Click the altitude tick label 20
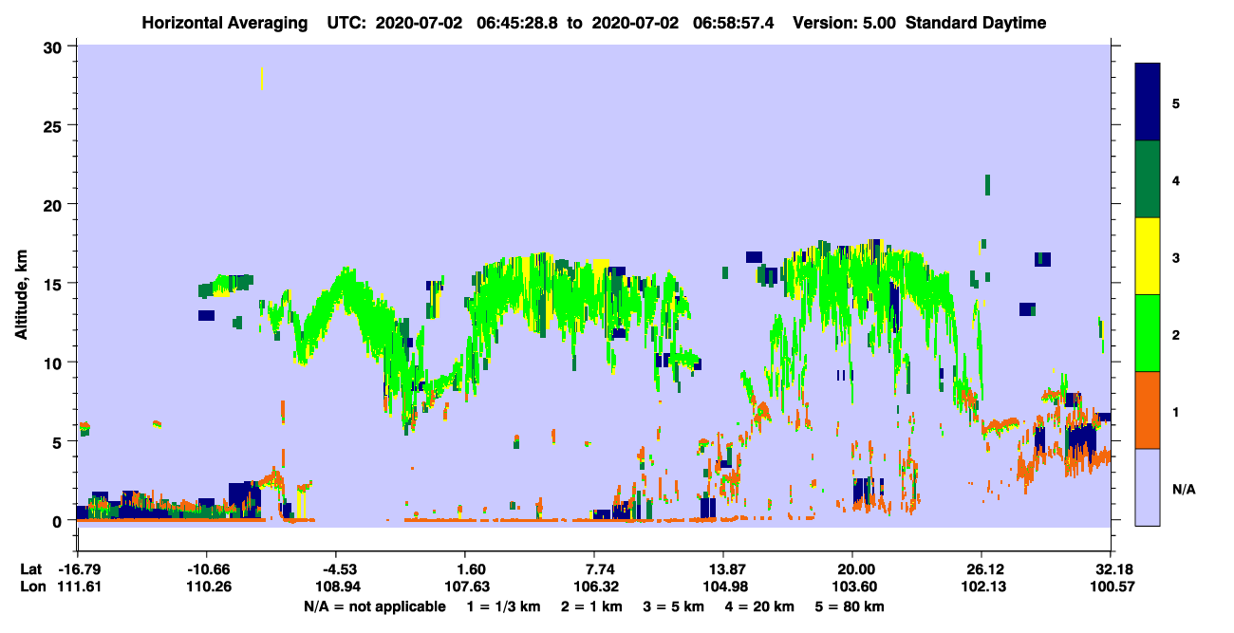 55,204
